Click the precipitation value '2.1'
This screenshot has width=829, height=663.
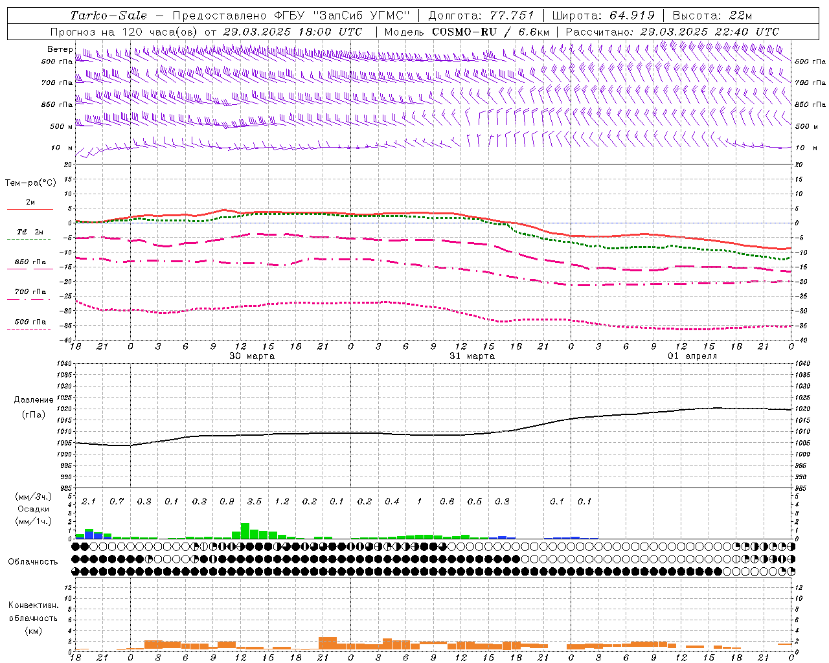[89, 502]
